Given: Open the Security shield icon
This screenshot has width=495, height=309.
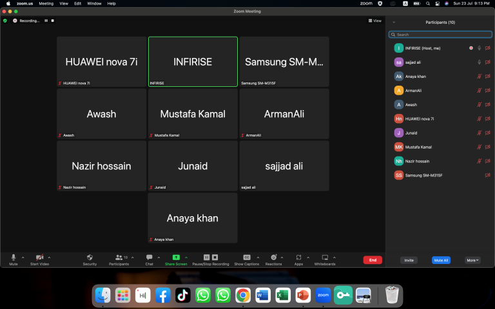Looking at the screenshot, I should [x=90, y=257].
